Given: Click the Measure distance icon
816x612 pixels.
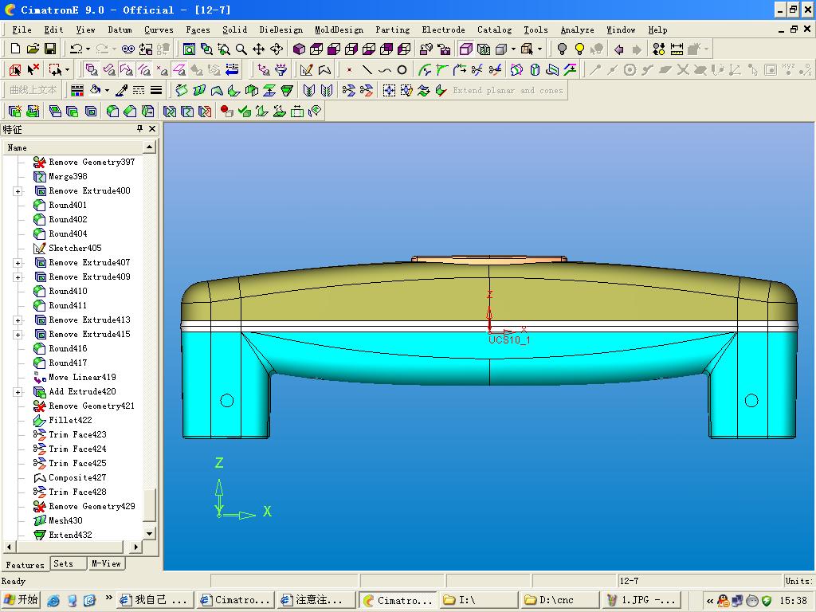Looking at the screenshot, I should tap(677, 49).
